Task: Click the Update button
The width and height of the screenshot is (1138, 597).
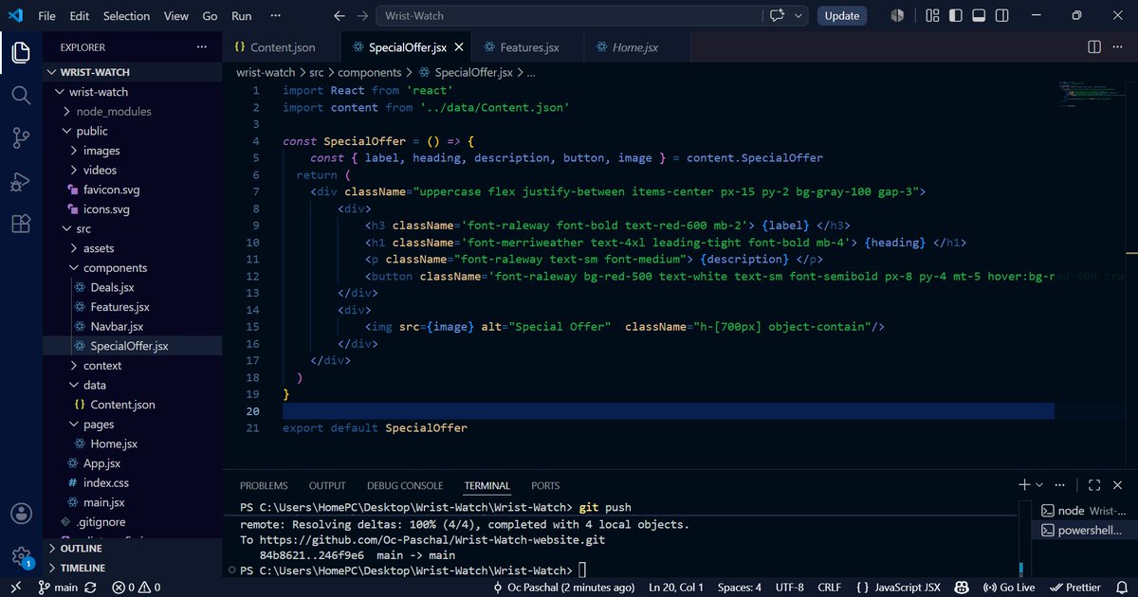Action: (842, 16)
